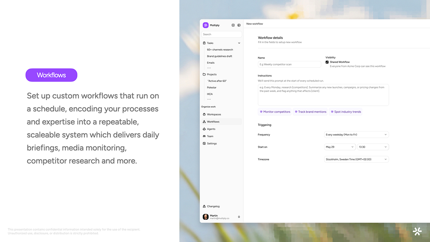
Task: Click the Team people icon
Action: point(204,136)
